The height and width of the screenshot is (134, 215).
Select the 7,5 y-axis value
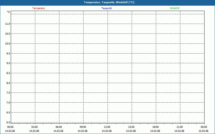pyautogui.click(x=8, y=93)
